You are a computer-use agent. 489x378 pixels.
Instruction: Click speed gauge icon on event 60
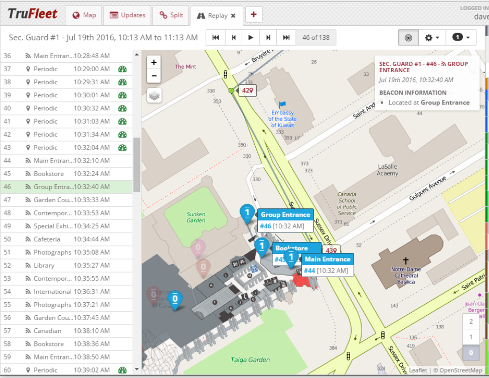pyautogui.click(x=122, y=370)
